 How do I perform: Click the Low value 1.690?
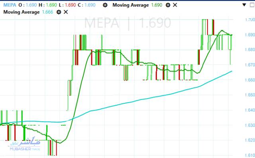tap(71, 5)
